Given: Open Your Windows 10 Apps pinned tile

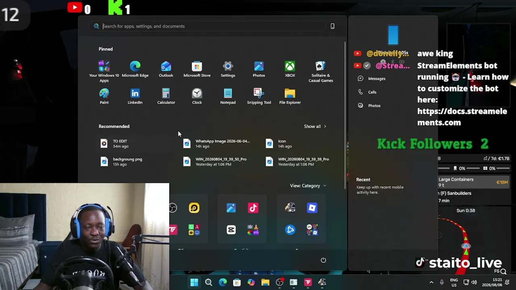Looking at the screenshot, I should [104, 72].
